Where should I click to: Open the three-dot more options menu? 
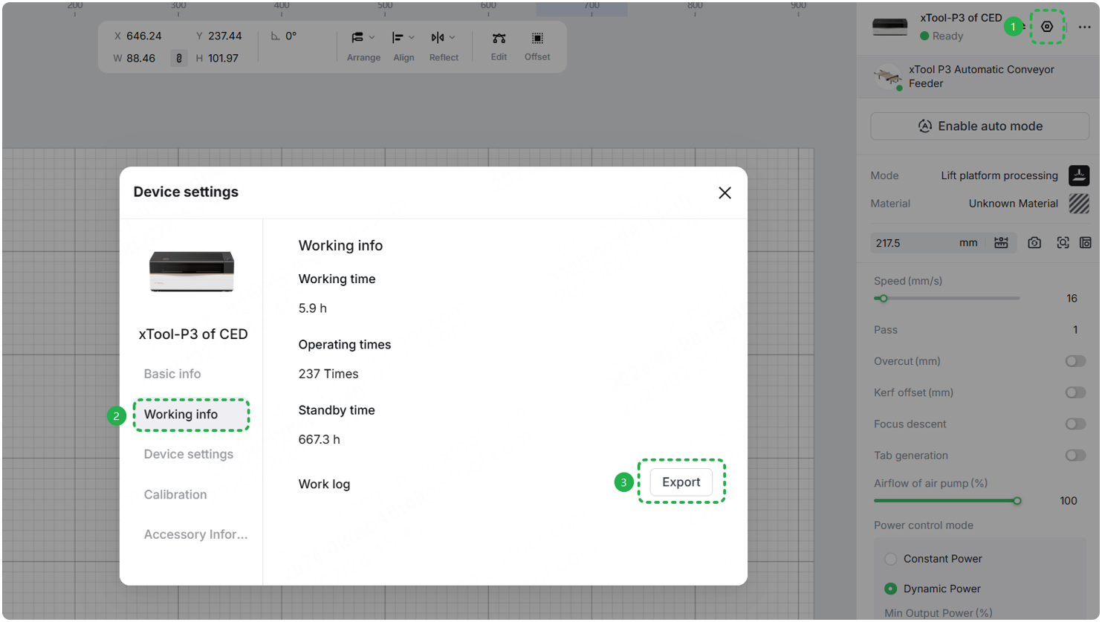pos(1085,27)
